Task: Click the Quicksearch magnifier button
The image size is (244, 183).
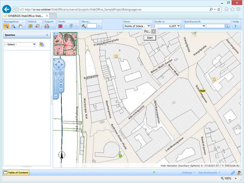Action: tap(227, 26)
